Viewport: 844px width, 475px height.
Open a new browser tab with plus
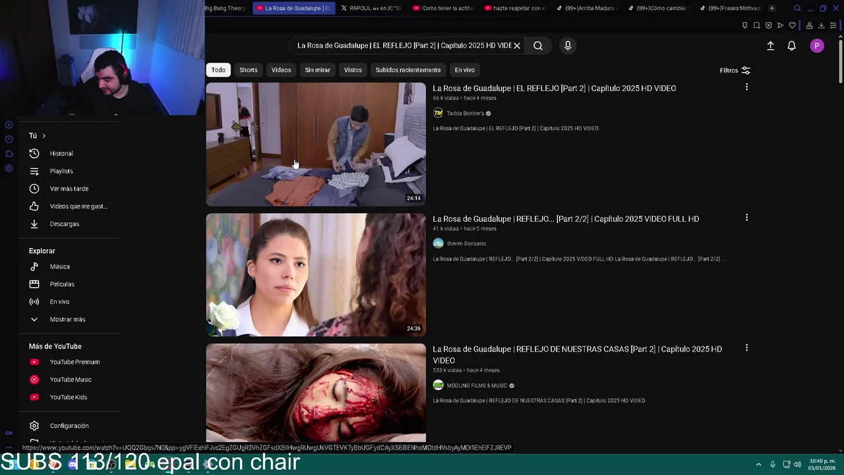[772, 9]
